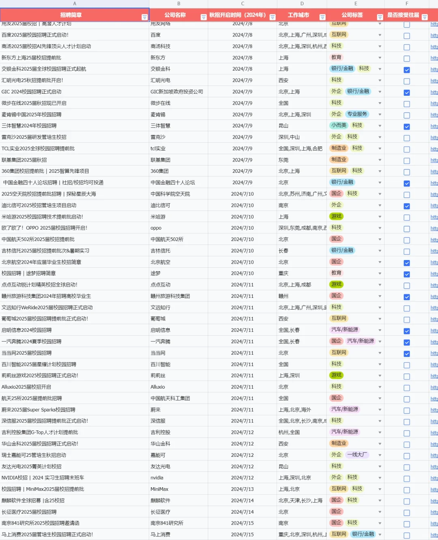Expand tag dropdown for 麦肯锡 row
This screenshot has width=438, height=540.
click(380, 114)
